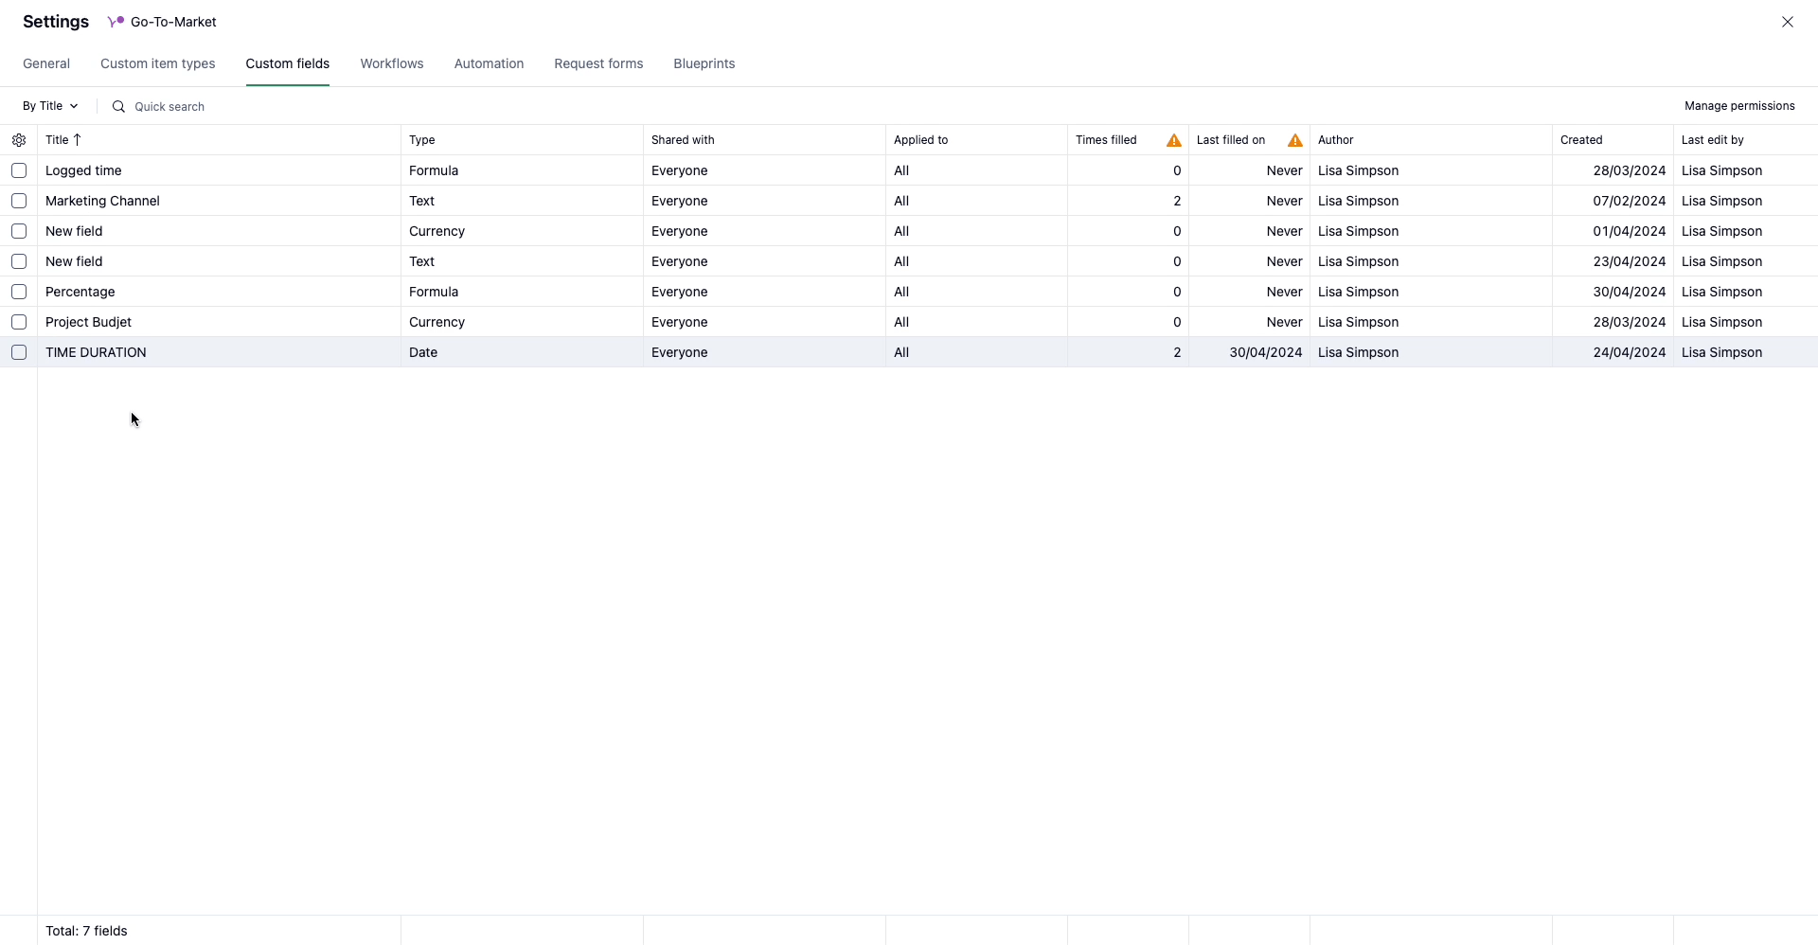This screenshot has width=1818, height=945.
Task: Open the By Title grouping dropdown
Action: (x=50, y=106)
